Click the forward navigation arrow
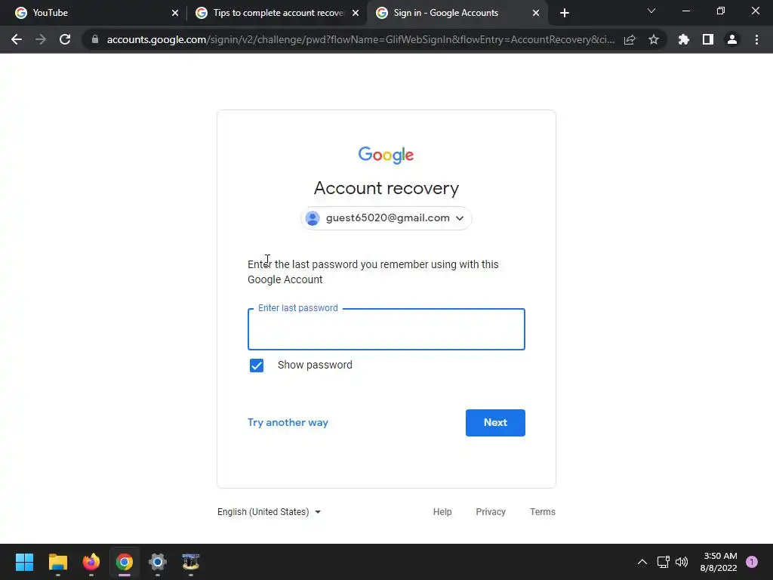773x580 pixels. point(41,39)
